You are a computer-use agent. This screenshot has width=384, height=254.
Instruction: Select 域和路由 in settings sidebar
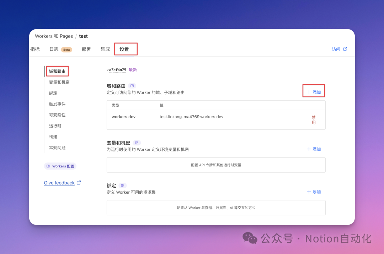57,71
